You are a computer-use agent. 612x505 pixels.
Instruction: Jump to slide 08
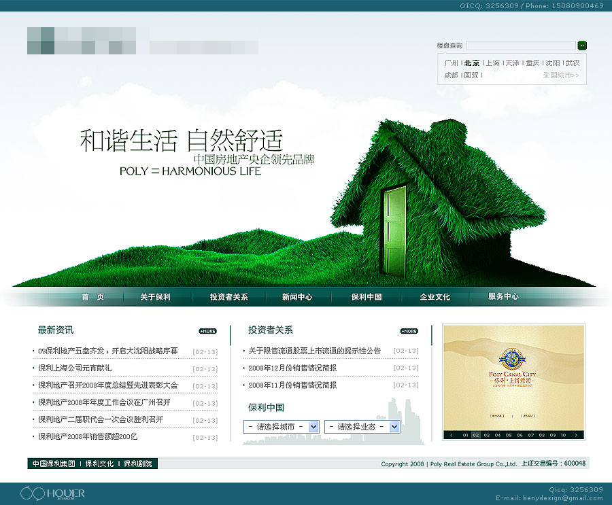tap(542, 435)
